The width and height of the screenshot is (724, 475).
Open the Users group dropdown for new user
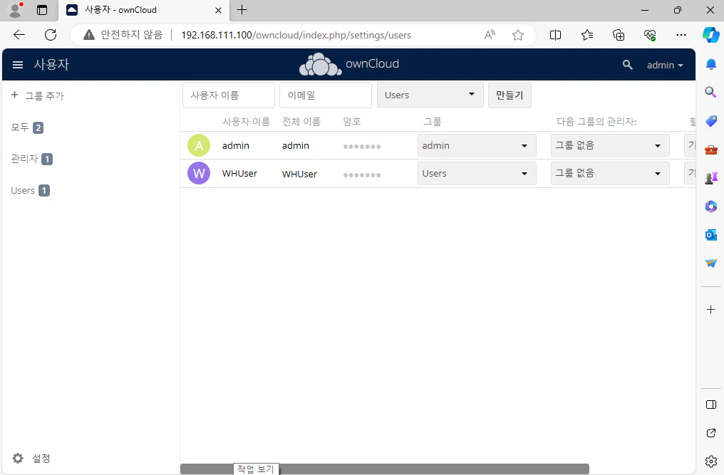[x=430, y=95]
